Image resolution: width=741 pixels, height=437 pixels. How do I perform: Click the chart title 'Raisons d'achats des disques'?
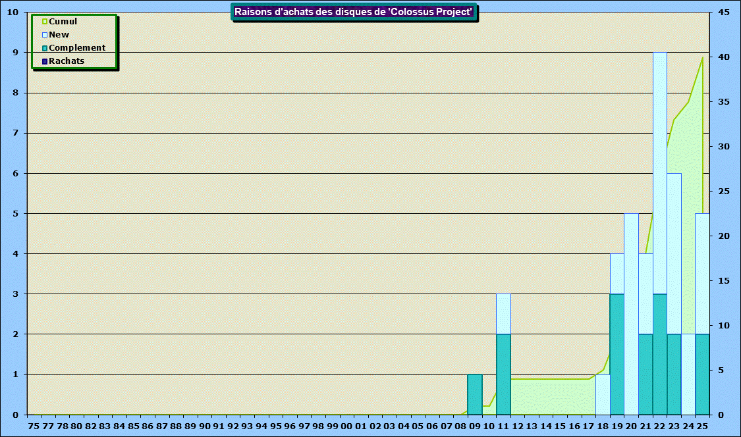click(x=354, y=12)
